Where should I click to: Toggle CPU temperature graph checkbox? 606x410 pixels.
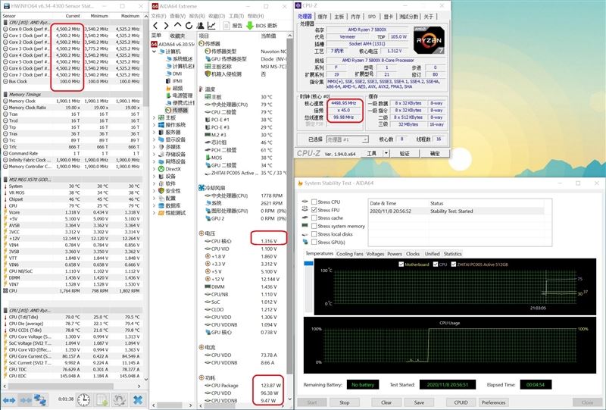[436, 264]
